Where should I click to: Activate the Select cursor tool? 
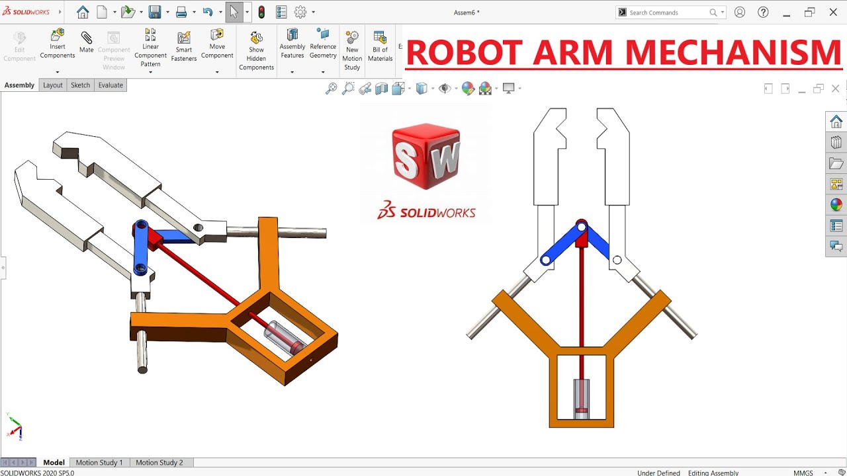tap(234, 12)
